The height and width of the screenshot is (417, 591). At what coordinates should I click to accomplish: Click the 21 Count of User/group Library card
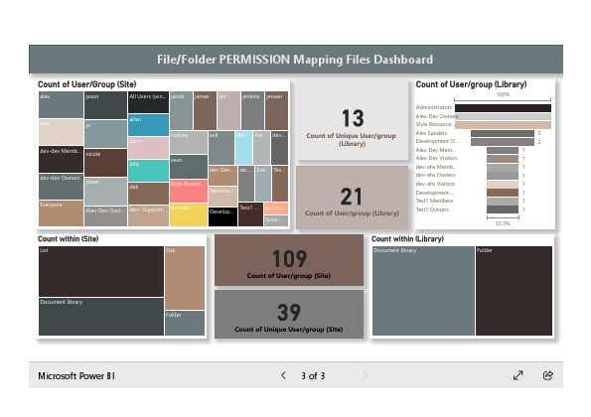[x=352, y=198]
